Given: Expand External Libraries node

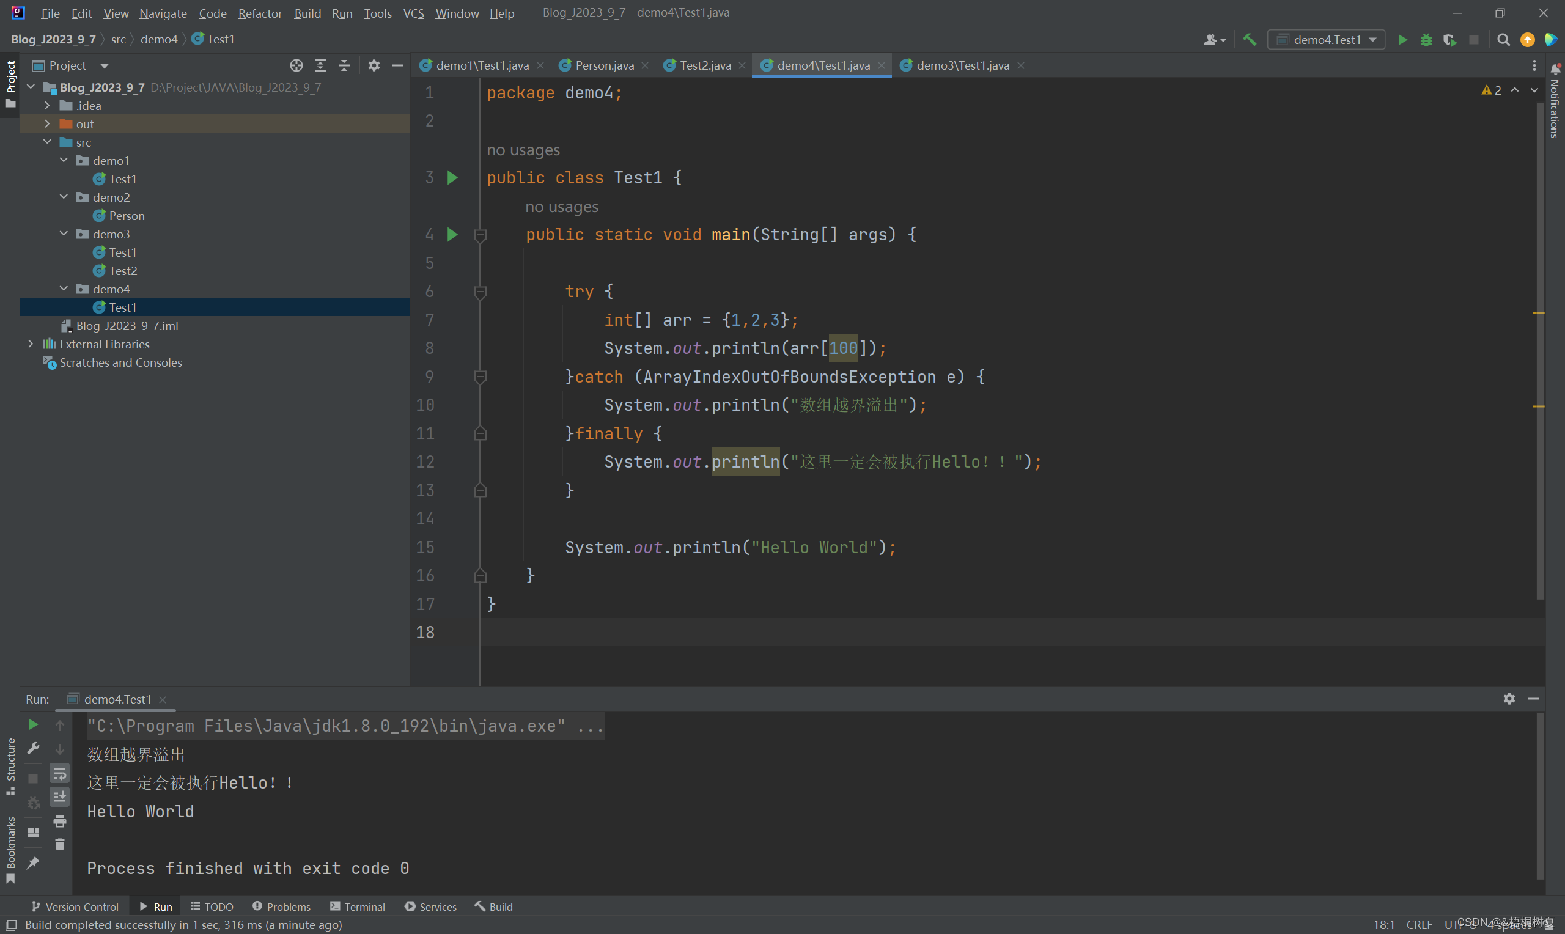Looking at the screenshot, I should coord(31,344).
